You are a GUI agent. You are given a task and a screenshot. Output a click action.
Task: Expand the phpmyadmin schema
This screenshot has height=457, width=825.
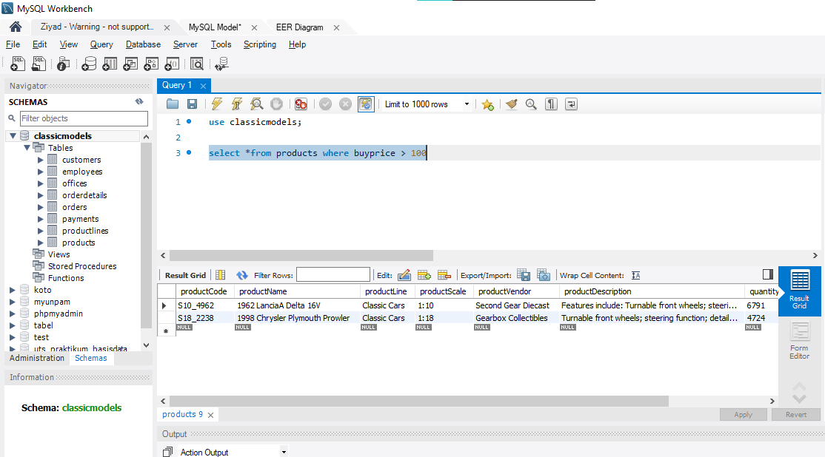13,314
